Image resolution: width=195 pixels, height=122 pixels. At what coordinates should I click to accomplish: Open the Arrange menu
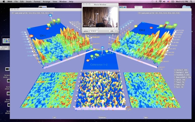click(x=46, y=2)
